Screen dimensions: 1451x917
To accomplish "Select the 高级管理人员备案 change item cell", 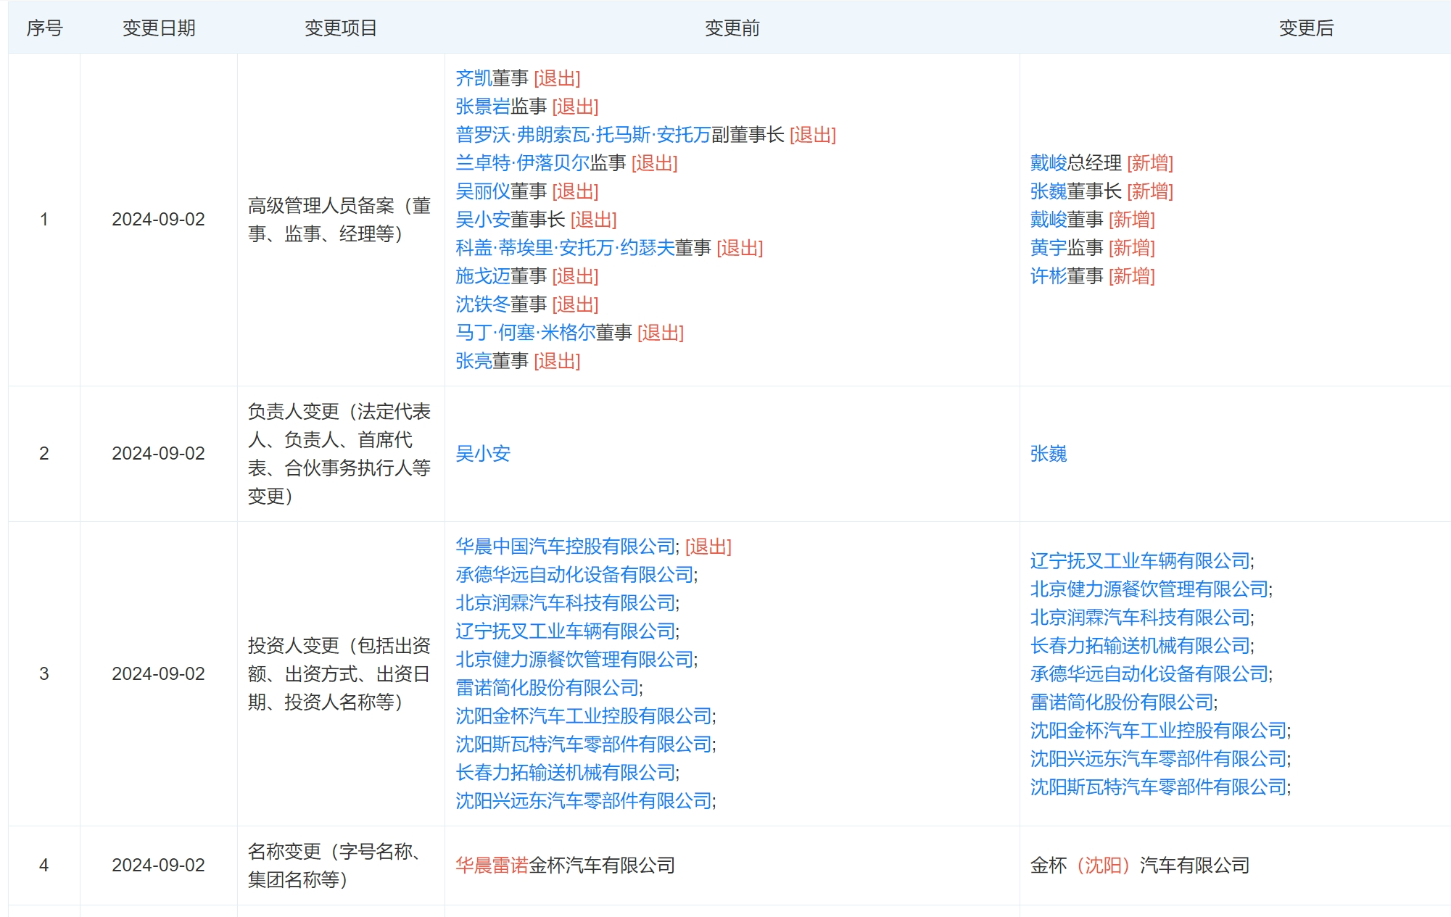I will [x=339, y=219].
